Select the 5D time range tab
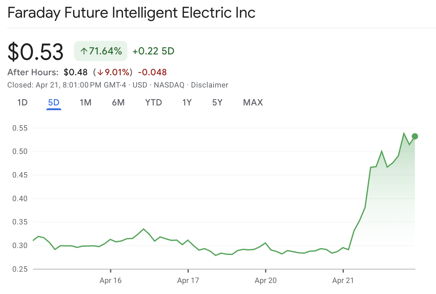The width and height of the screenshot is (436, 294). 53,103
